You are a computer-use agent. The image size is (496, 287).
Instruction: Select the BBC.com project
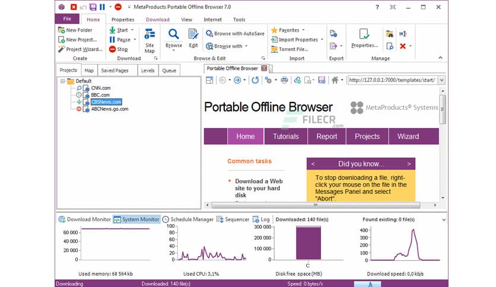pyautogui.click(x=100, y=95)
